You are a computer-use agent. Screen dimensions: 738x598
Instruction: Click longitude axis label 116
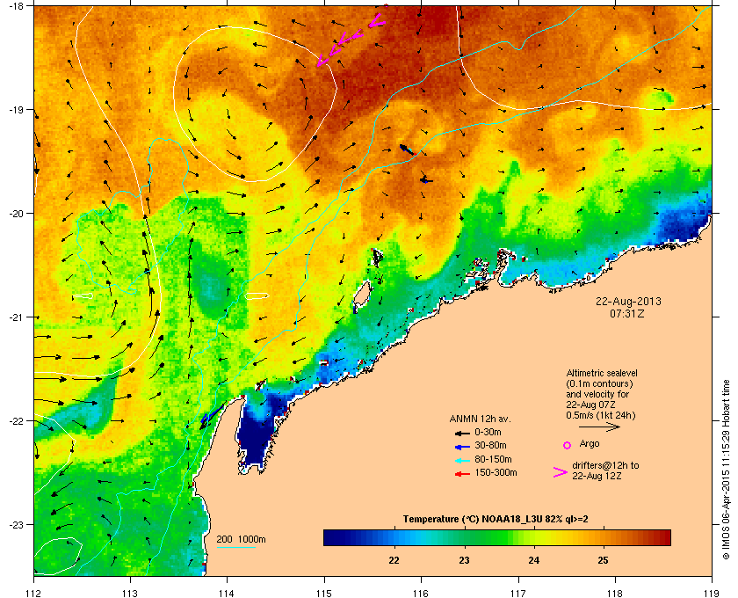pyautogui.click(x=420, y=593)
